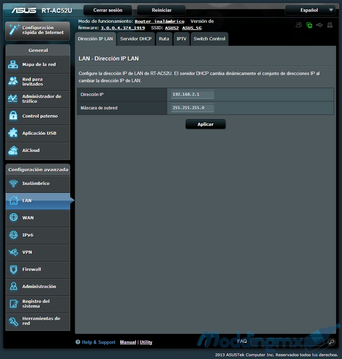Click the IPv6 globe icon
Screen dimensions: 342x359
tap(14, 235)
